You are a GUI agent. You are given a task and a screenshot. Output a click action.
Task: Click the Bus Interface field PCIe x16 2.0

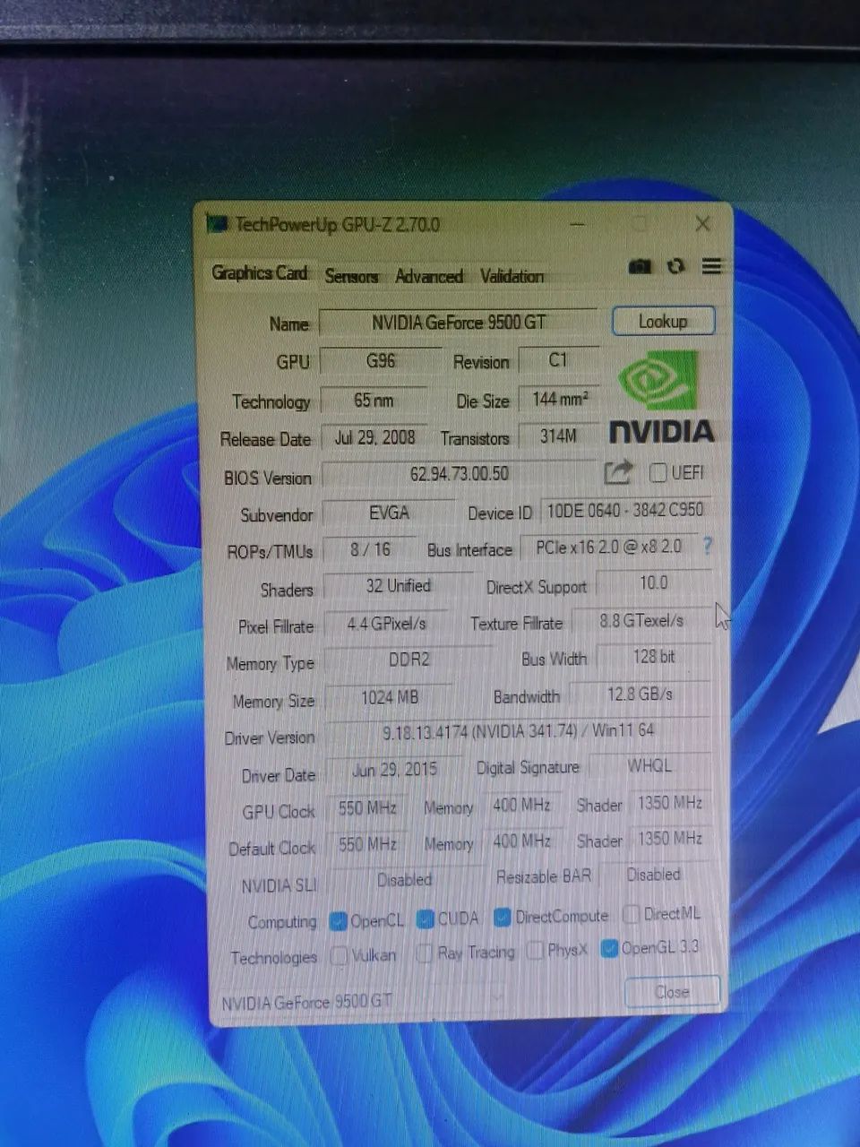click(x=608, y=547)
